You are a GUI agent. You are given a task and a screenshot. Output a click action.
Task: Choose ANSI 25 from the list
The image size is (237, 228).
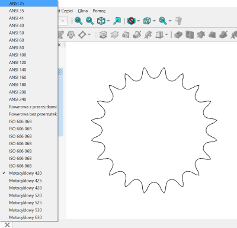tap(29, 4)
